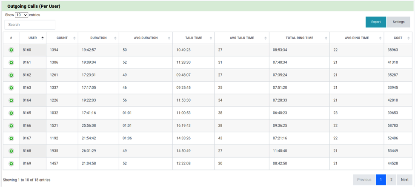This screenshot has height=187, width=415.
Task: Expand row details for user 8169
Action: [x=11, y=164]
